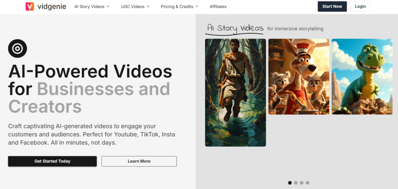This screenshot has width=398, height=189.
Task: Click the black target bullseye icon
Action: (x=17, y=49)
